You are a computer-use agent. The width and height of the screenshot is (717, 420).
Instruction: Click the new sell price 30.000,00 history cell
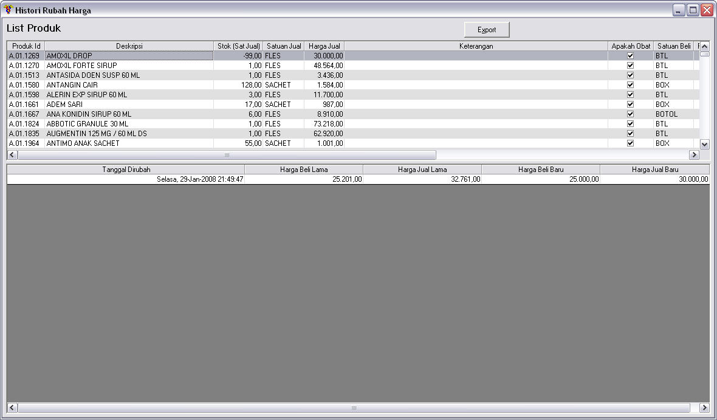655,179
